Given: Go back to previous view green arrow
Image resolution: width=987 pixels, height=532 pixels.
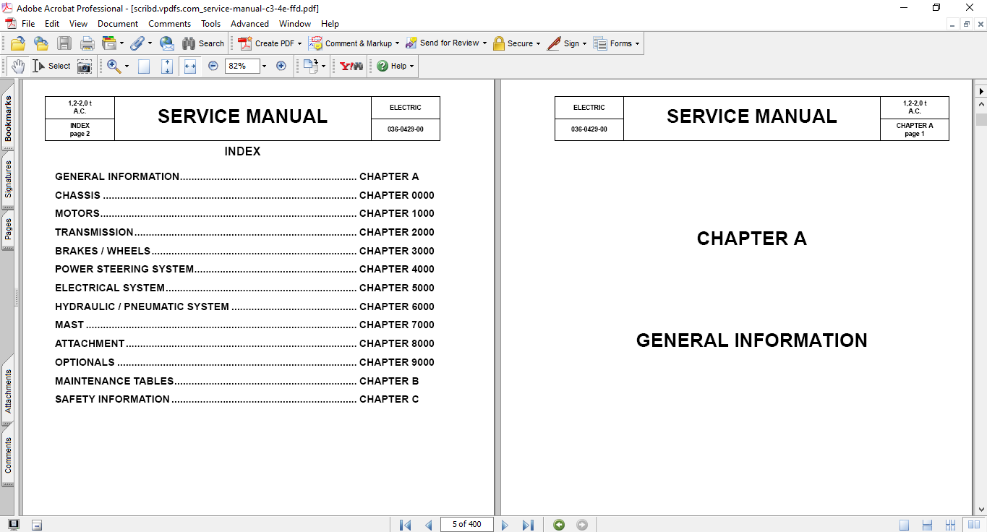Looking at the screenshot, I should click(x=559, y=525).
